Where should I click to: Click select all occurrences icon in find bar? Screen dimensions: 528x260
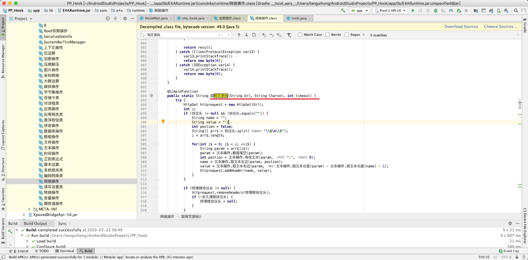pos(279,35)
